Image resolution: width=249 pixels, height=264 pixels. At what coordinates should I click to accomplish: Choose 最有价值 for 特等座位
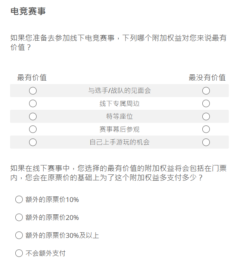[x=33, y=117]
